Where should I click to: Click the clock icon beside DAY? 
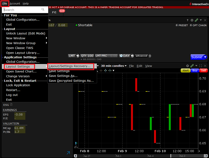pyautogui.click(x=121, y=56)
